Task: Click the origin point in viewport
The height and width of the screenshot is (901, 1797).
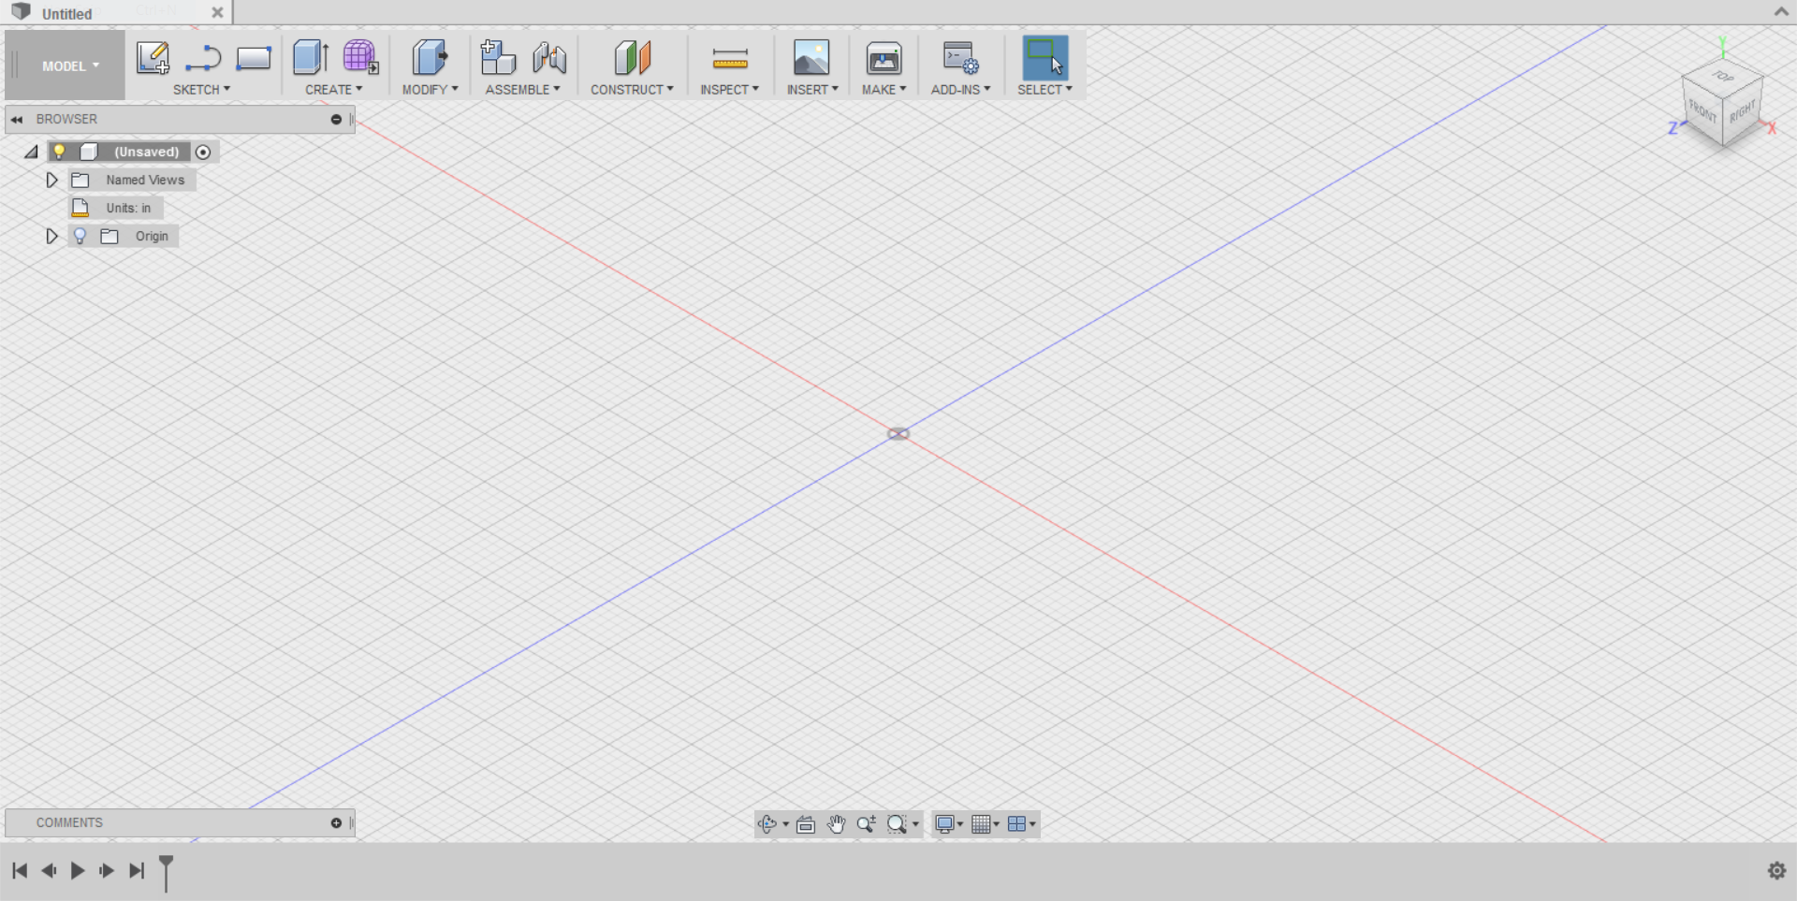Action: point(898,434)
